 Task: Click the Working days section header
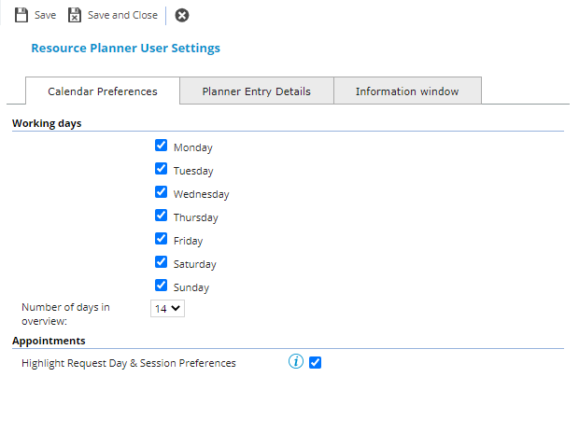point(47,123)
